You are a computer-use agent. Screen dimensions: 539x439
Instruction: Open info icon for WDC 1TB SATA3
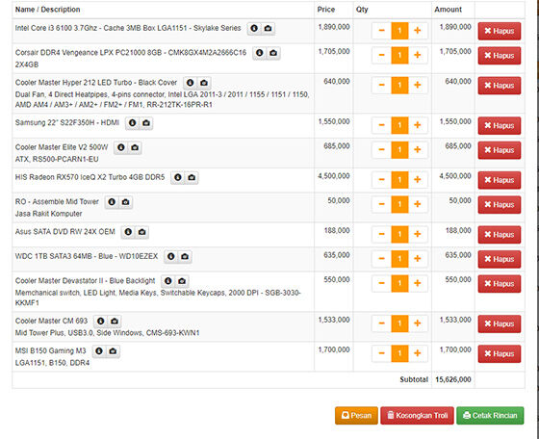point(171,256)
